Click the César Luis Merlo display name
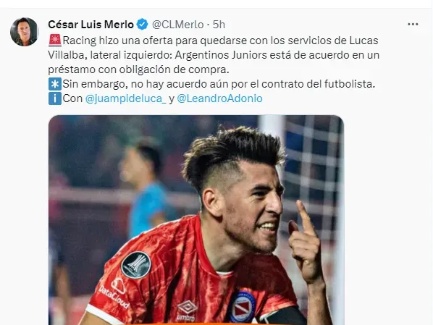The height and width of the screenshot is (325, 433). click(91, 25)
